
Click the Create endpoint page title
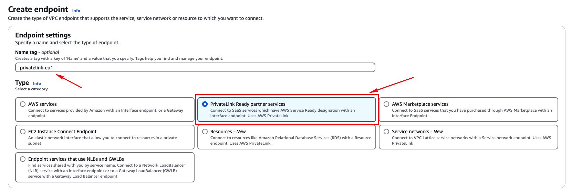(x=38, y=9)
